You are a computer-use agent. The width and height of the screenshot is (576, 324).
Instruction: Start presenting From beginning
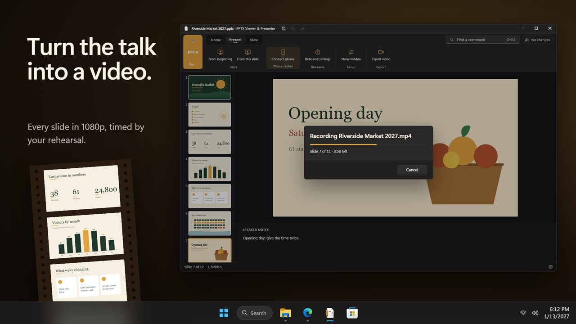(220, 55)
